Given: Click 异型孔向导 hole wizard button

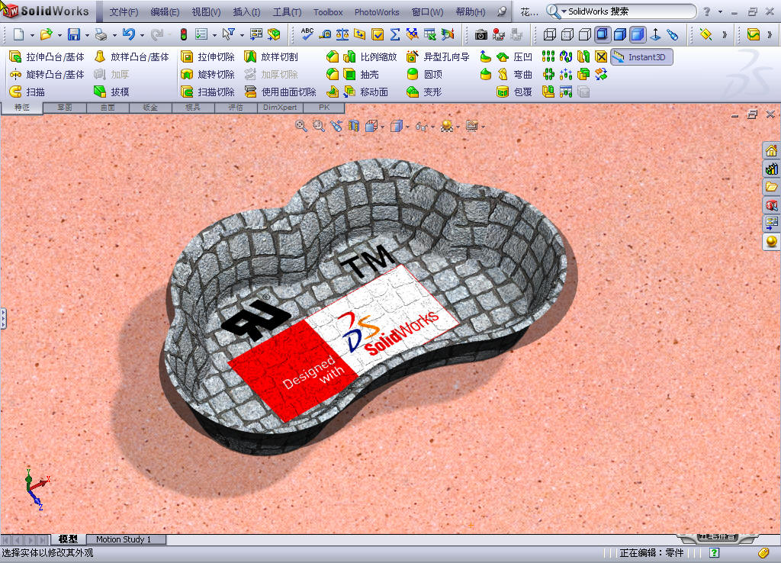Looking at the screenshot, I should (438, 56).
